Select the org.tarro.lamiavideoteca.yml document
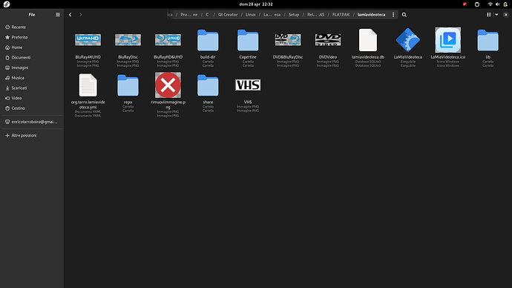This screenshot has width=512, height=288. coord(88,85)
